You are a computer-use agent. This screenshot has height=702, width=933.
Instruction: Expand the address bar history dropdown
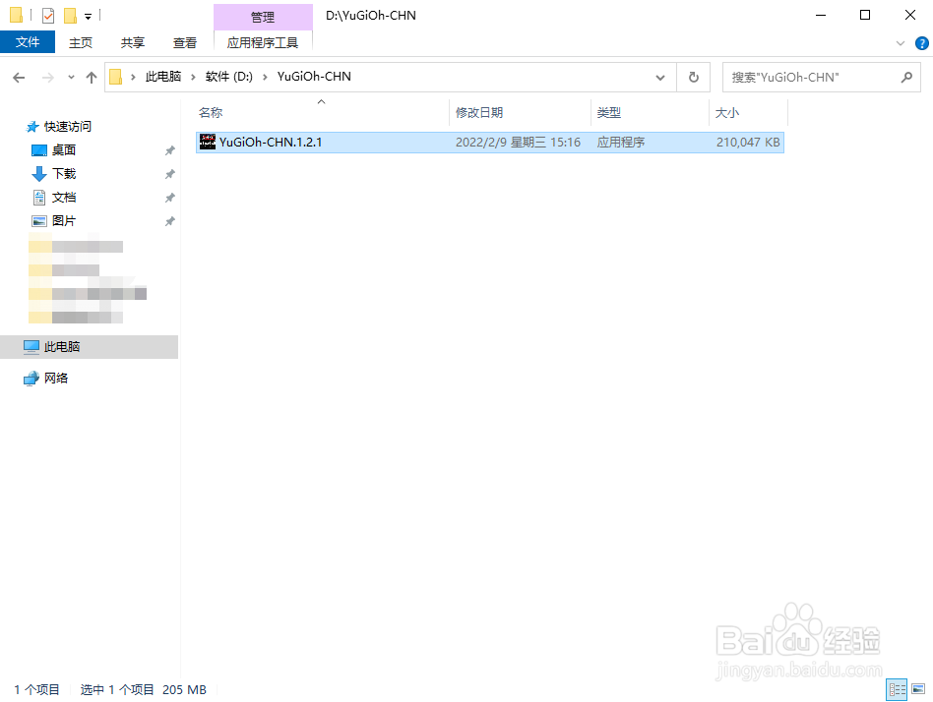[660, 77]
